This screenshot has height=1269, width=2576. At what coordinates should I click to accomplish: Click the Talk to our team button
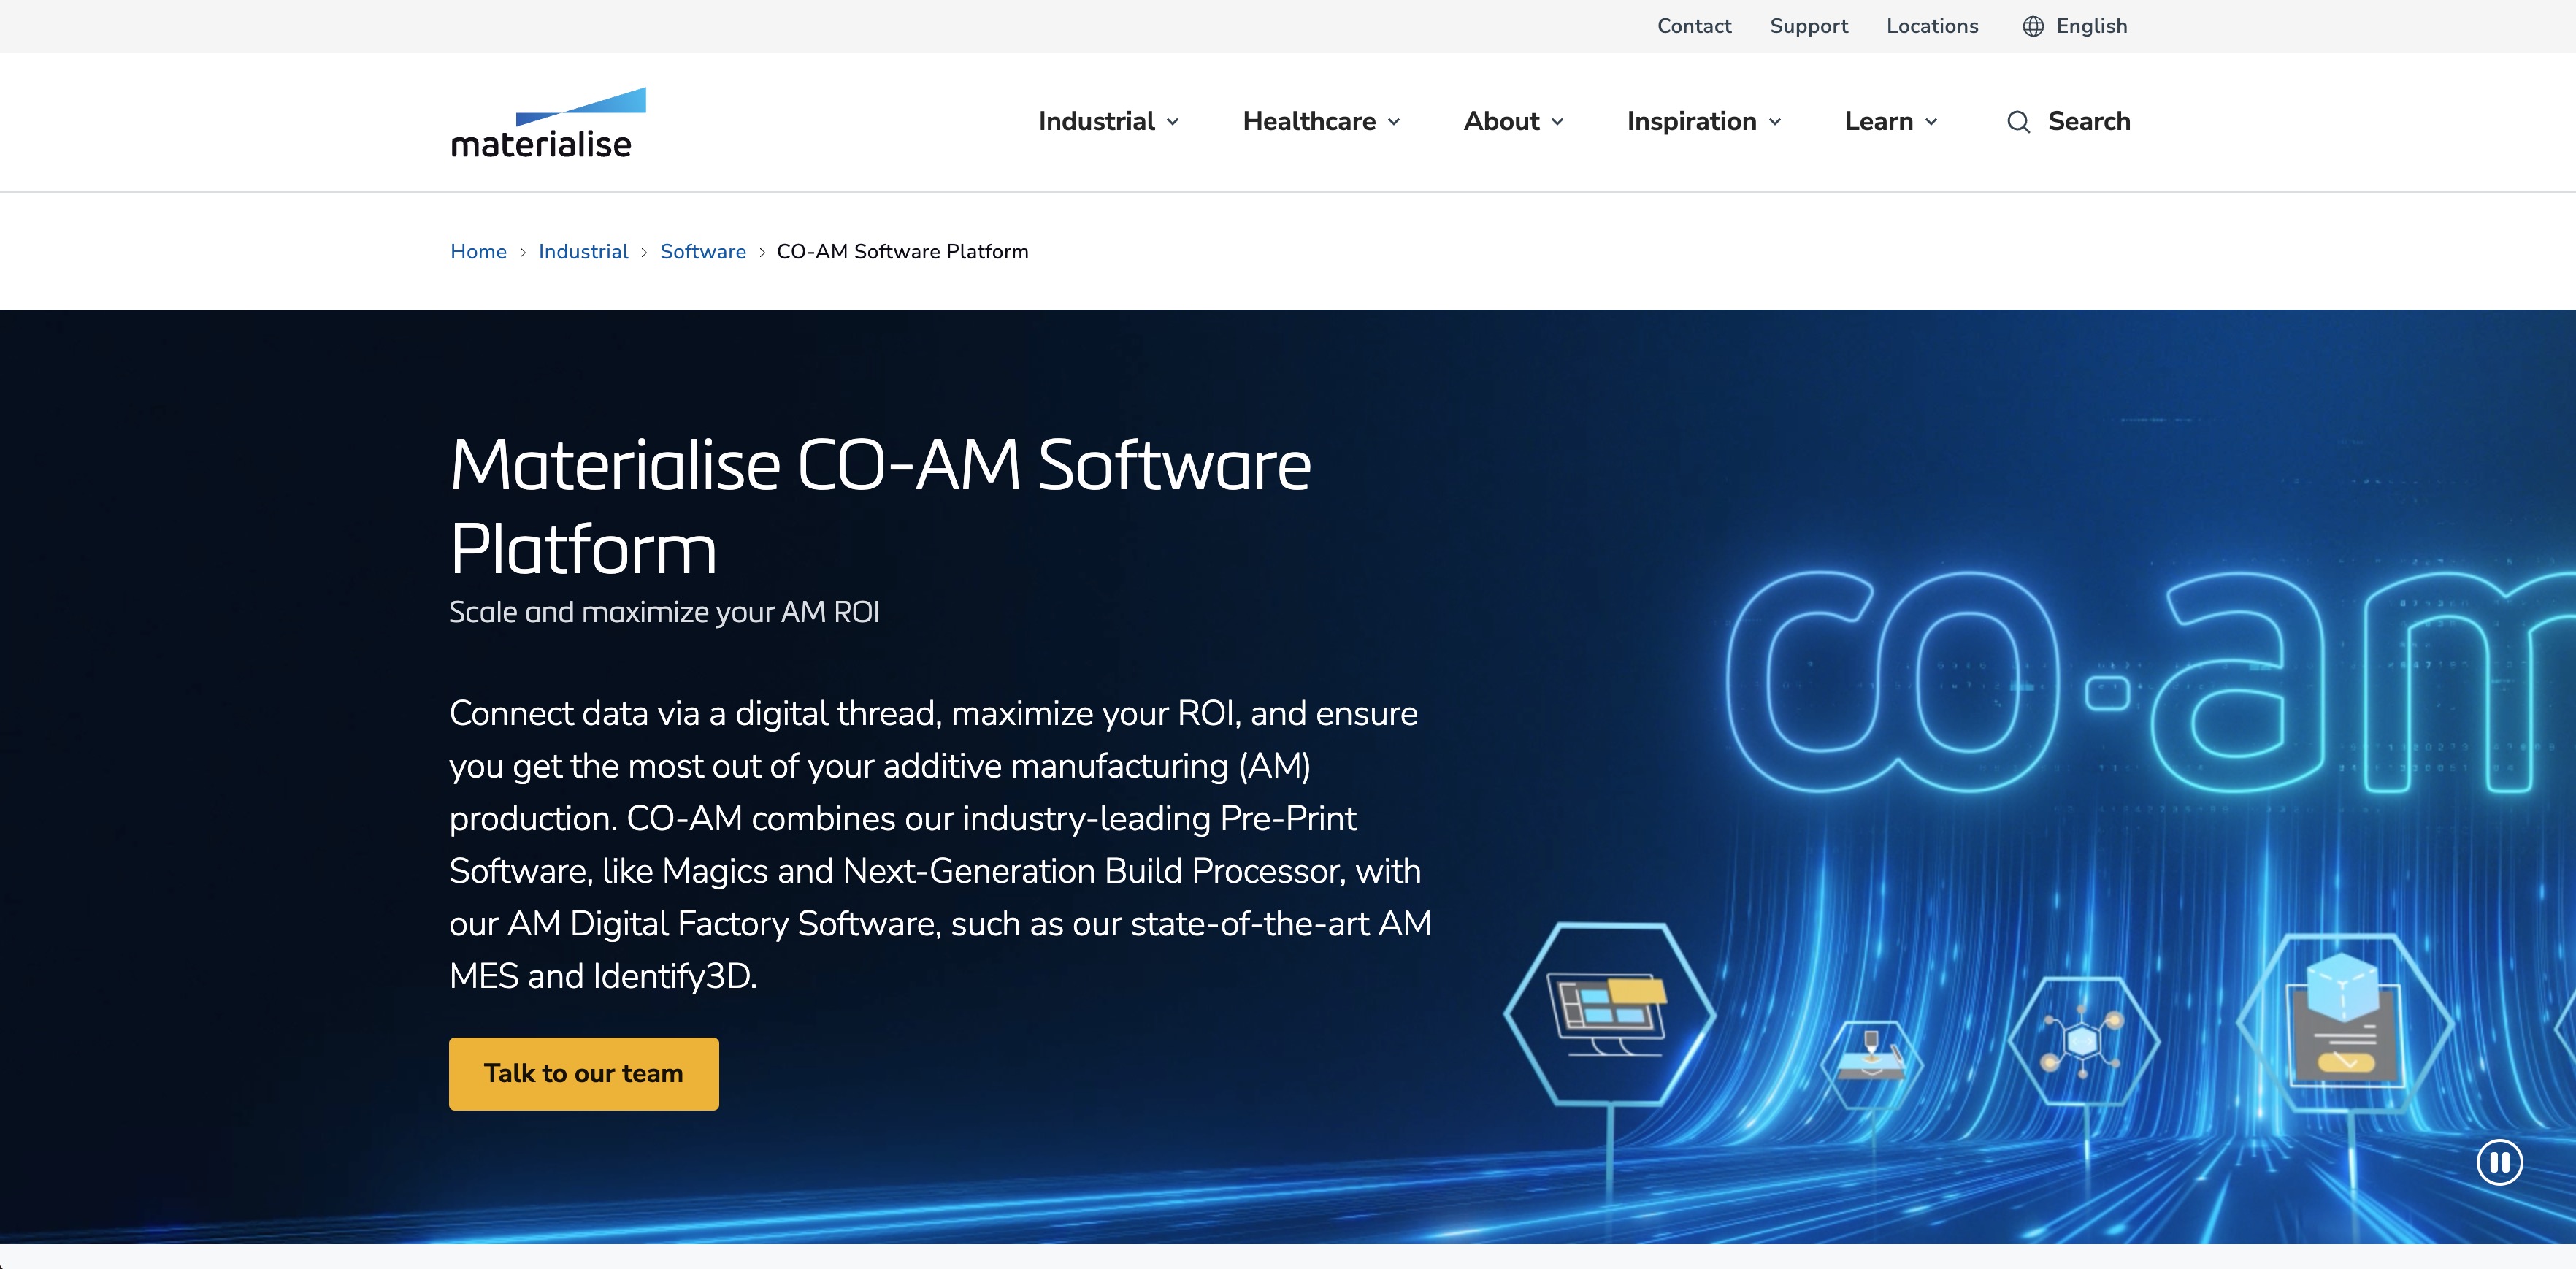click(x=584, y=1073)
